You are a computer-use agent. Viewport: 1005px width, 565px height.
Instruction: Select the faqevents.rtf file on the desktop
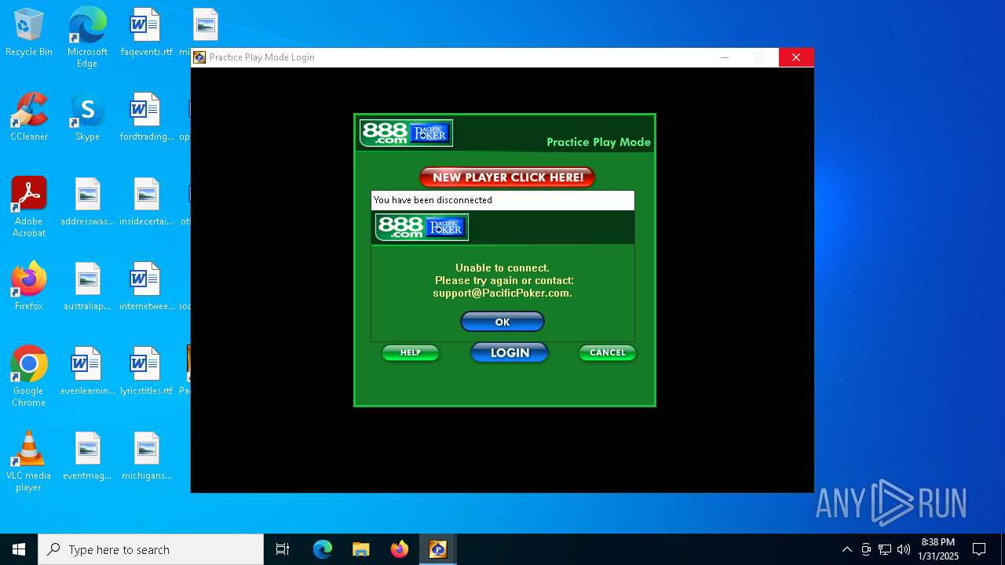click(146, 33)
